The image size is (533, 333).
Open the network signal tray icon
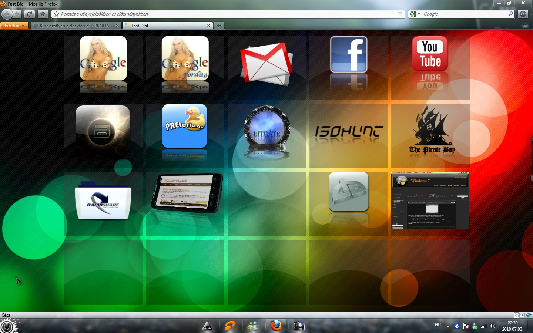(483, 326)
